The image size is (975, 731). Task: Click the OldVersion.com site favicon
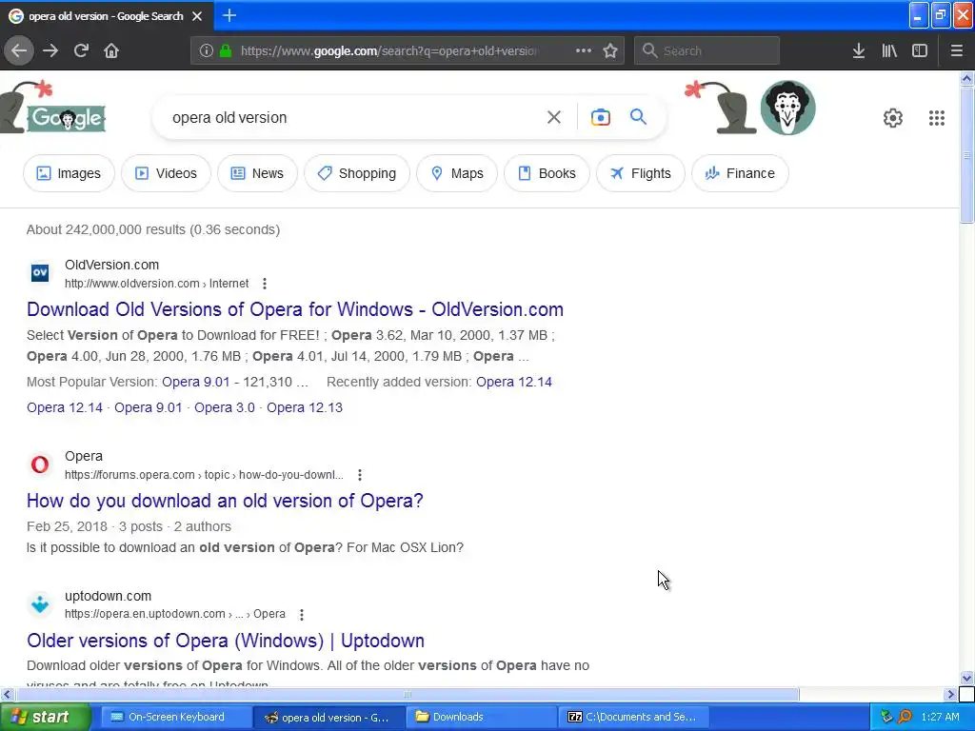click(40, 272)
